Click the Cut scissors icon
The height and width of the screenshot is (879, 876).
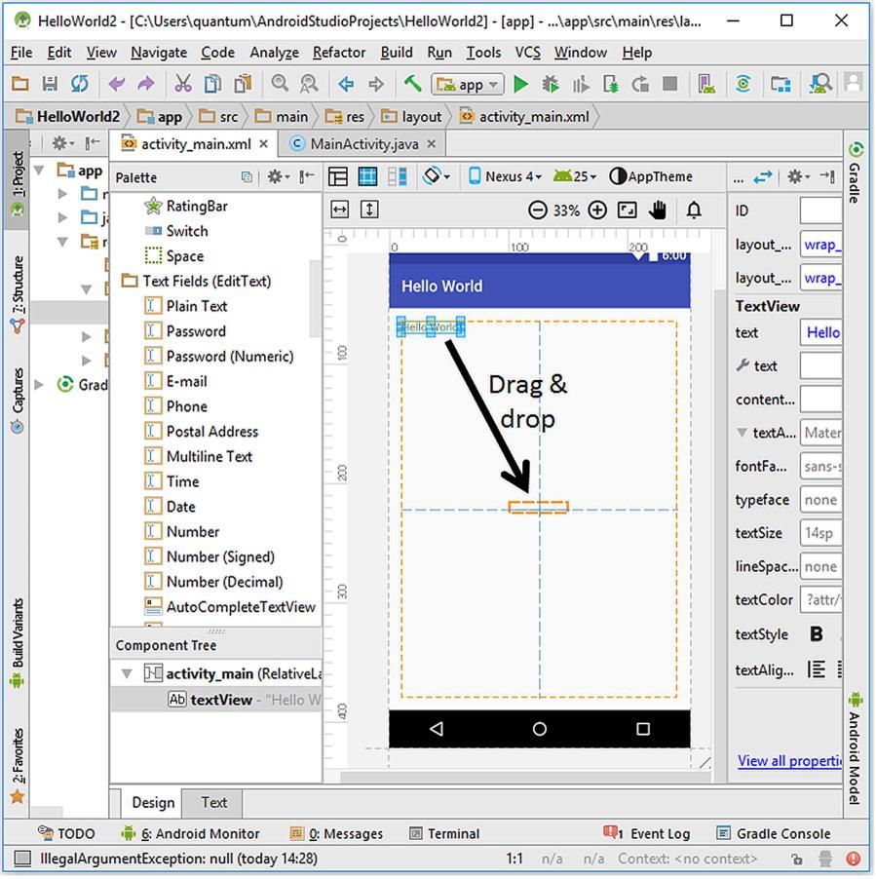tap(183, 84)
